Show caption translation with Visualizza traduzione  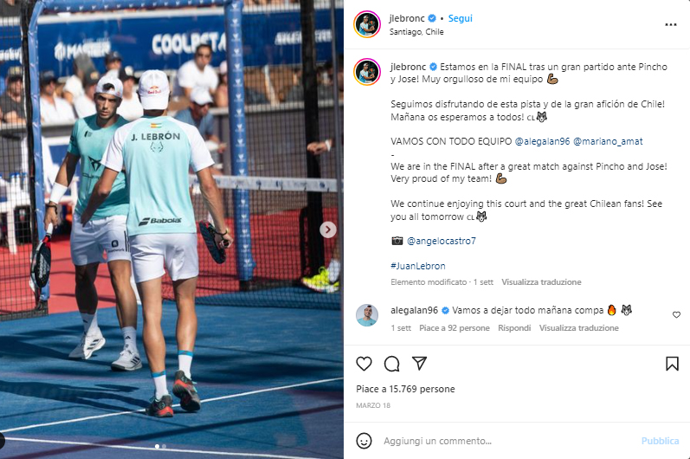(541, 282)
